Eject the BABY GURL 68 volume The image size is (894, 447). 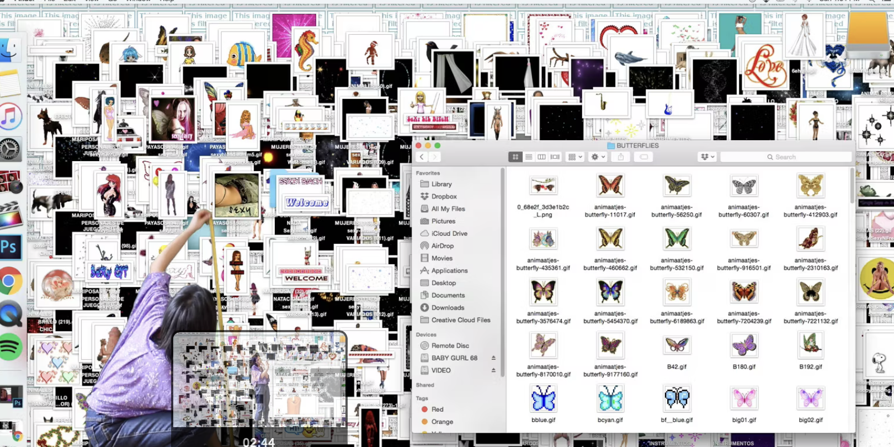click(493, 358)
